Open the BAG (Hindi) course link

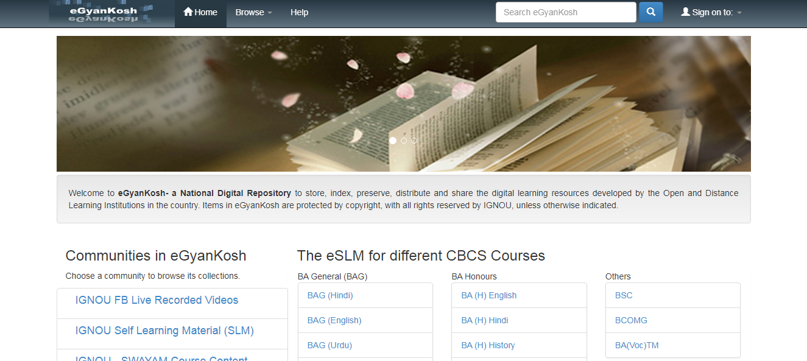330,295
